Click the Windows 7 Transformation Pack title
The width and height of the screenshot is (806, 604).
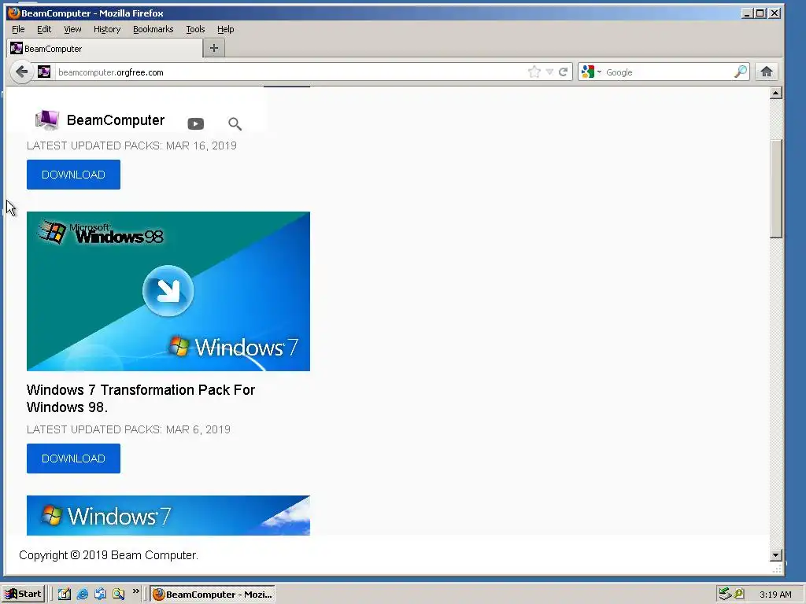[141, 399]
